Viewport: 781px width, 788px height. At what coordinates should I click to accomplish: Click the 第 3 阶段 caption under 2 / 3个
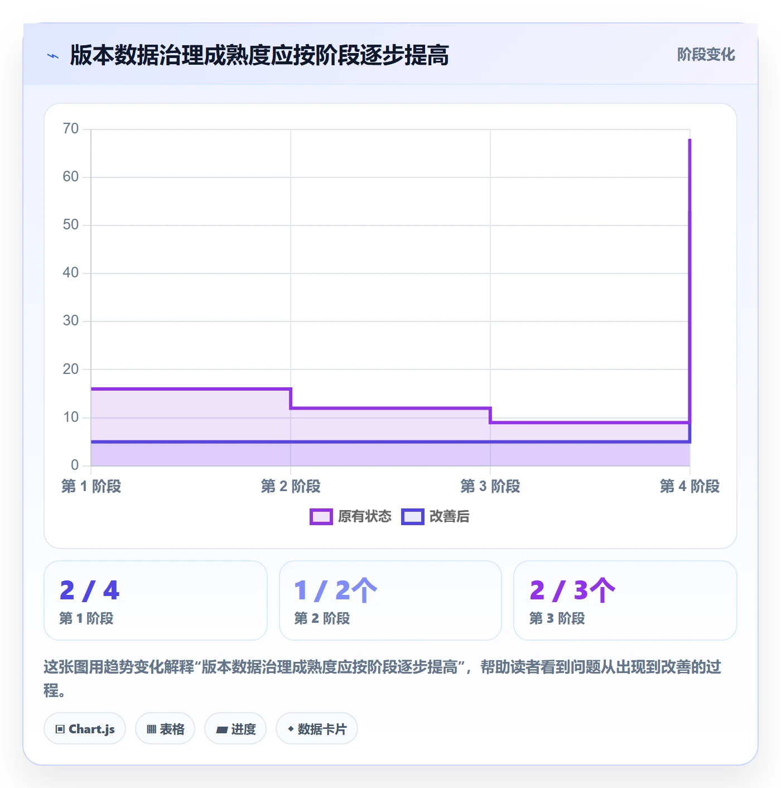click(x=557, y=618)
